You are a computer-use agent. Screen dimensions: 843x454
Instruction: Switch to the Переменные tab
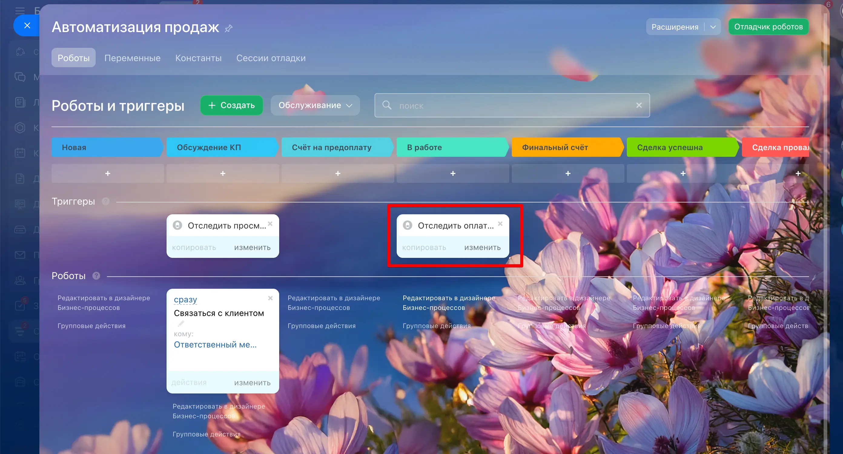[132, 58]
